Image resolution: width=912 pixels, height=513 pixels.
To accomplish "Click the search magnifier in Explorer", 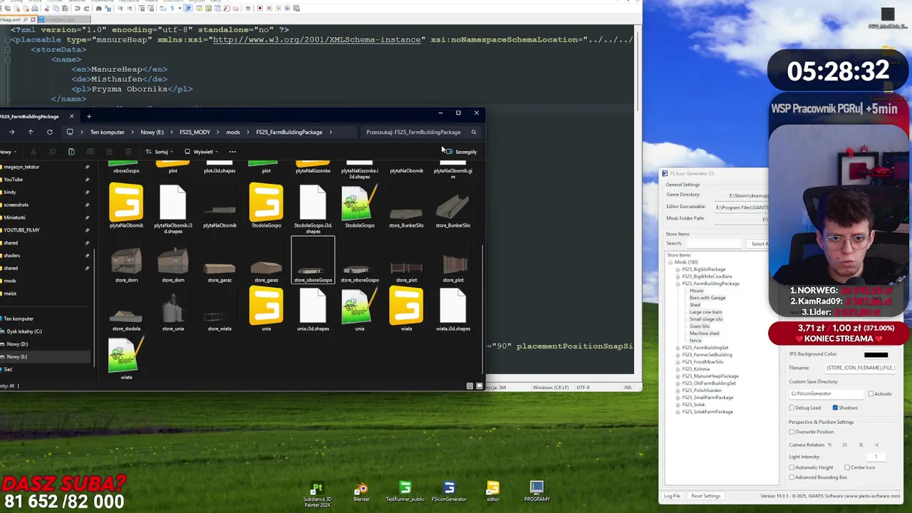I will (473, 132).
